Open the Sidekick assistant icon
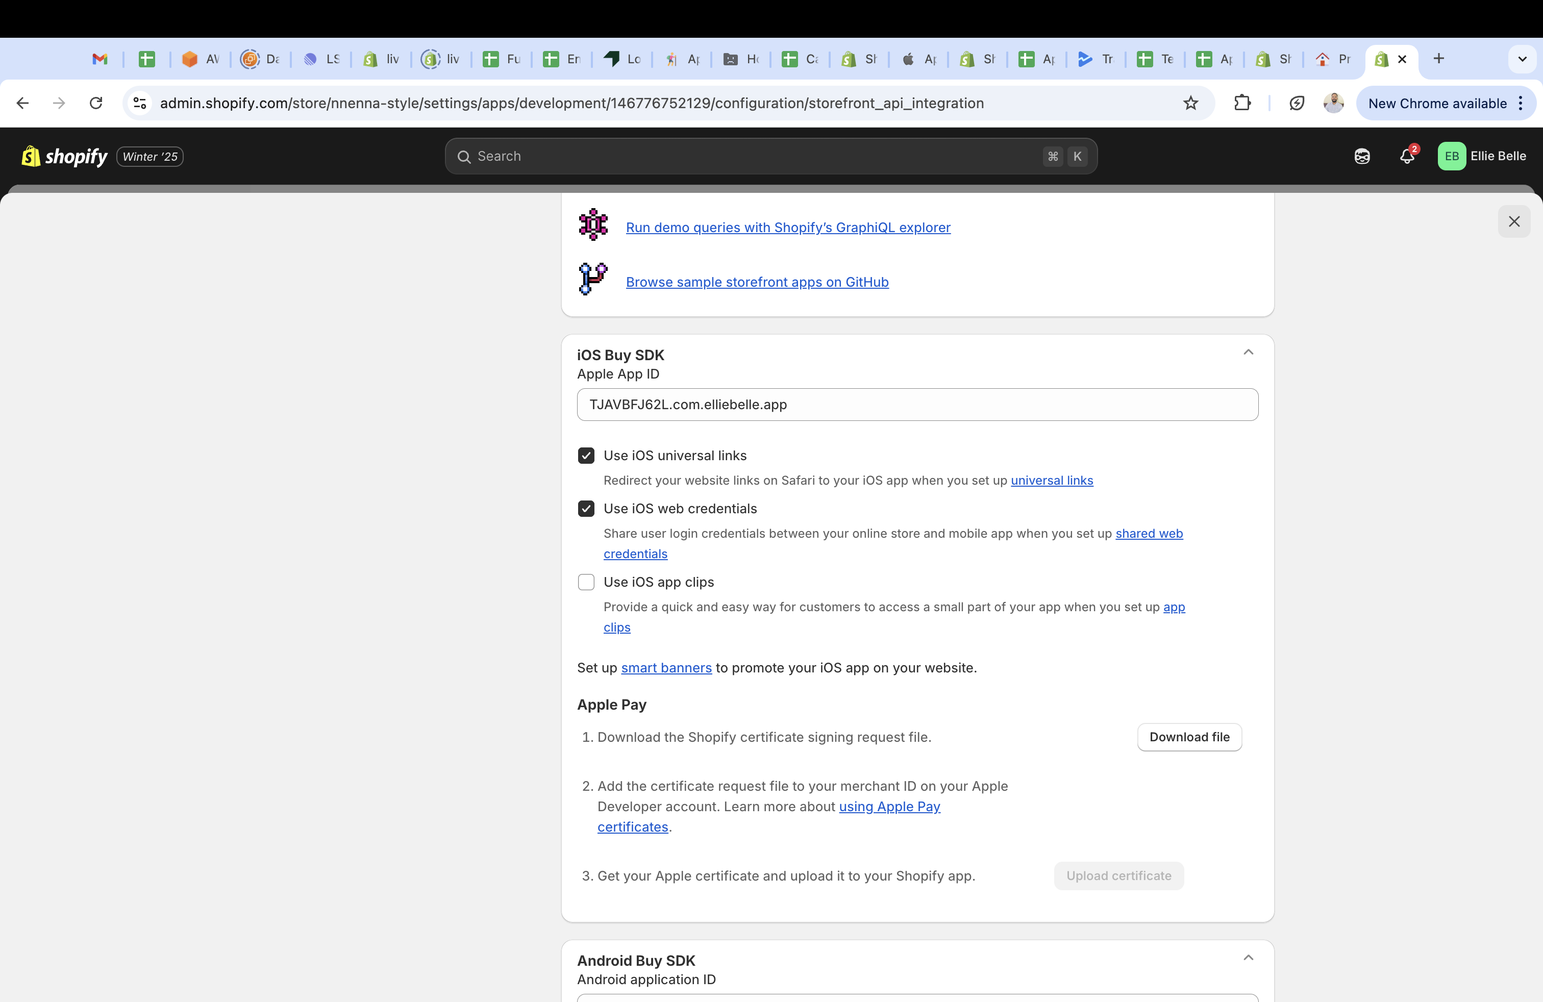Image resolution: width=1543 pixels, height=1002 pixels. pos(1362,156)
